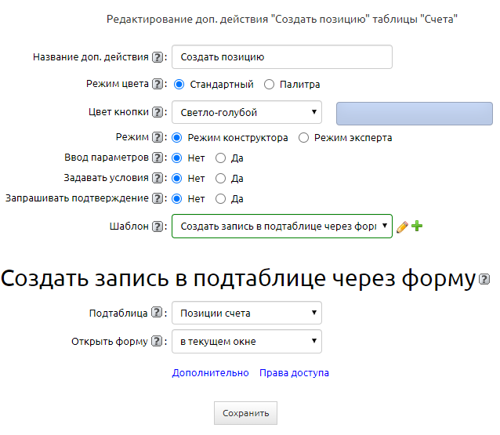Click the green plus icon beside Шаблон
The height and width of the screenshot is (435, 500).
(417, 227)
